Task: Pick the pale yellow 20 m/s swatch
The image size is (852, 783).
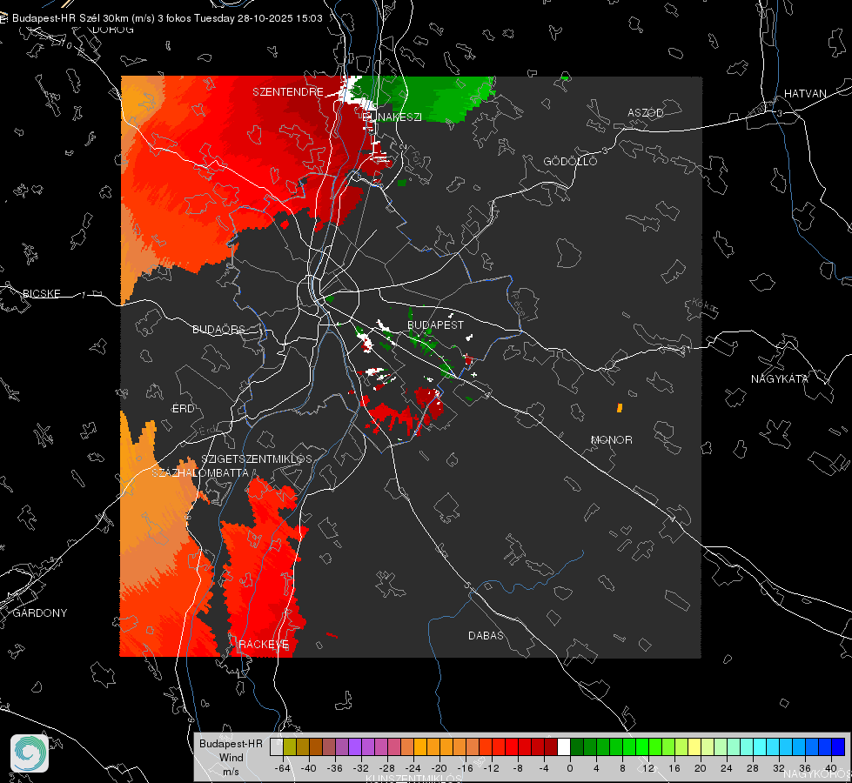Action: click(x=694, y=746)
